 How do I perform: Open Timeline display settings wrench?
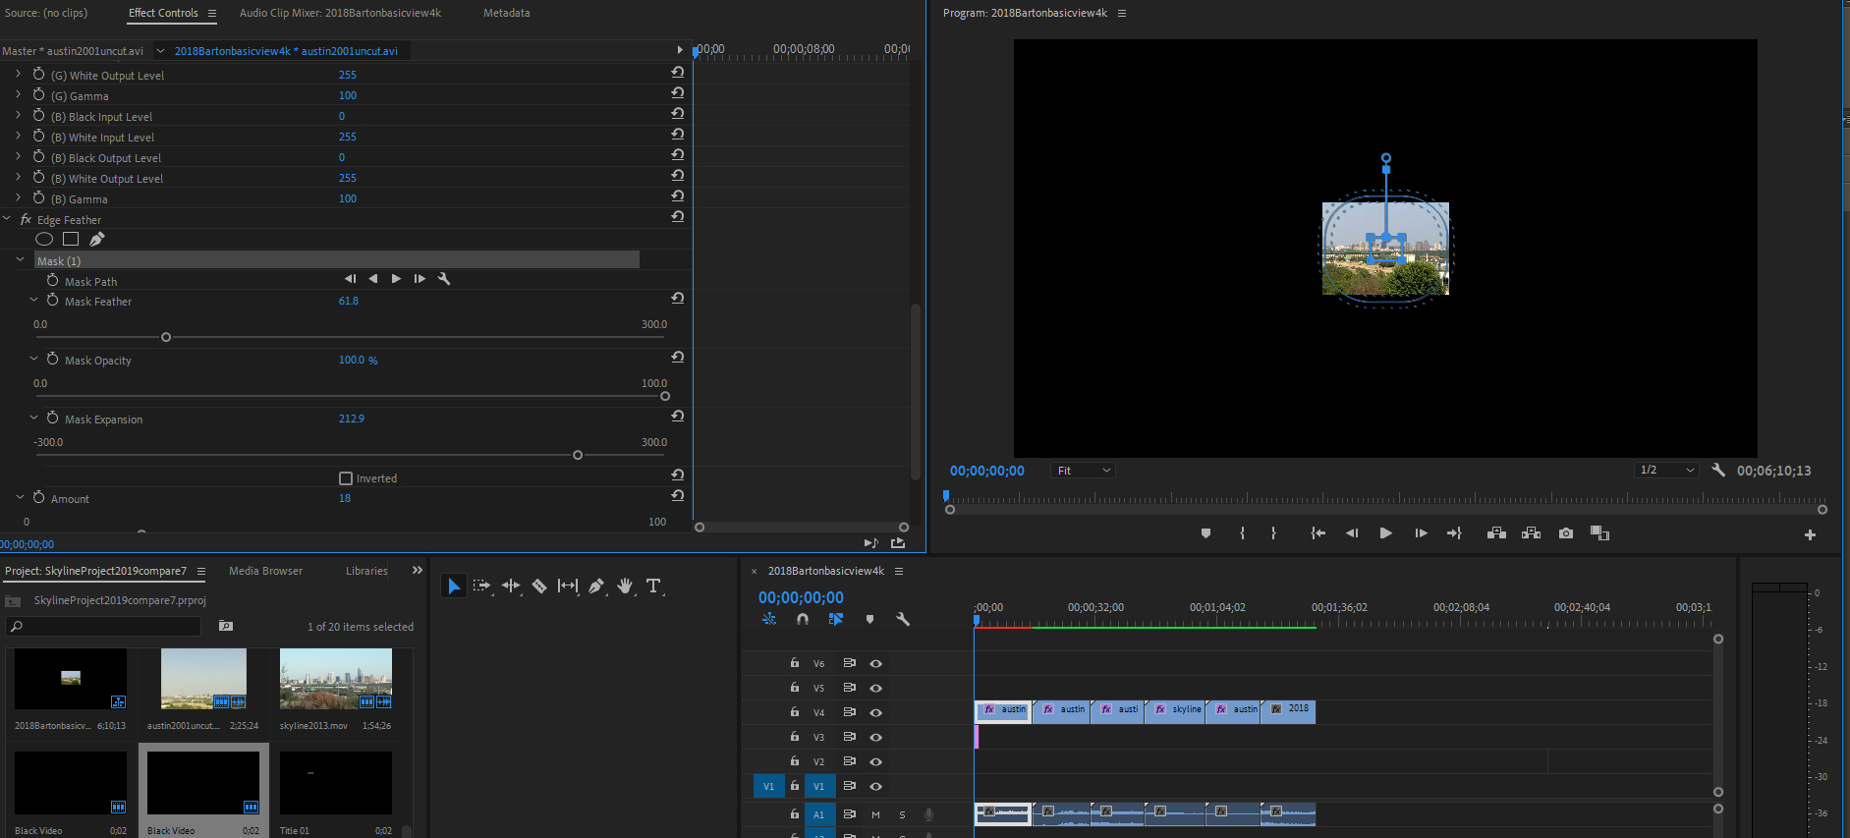903,619
